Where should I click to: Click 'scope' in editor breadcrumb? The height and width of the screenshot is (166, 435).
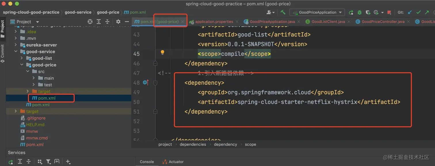click(x=250, y=144)
